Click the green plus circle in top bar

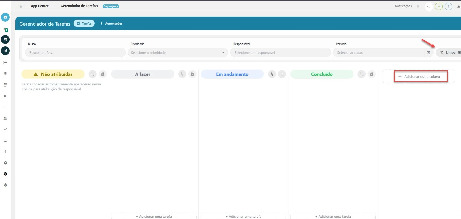pyautogui.click(x=439, y=7)
